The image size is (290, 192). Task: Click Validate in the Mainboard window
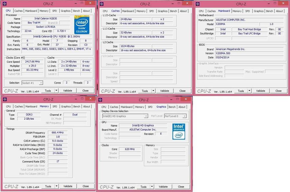point(261,91)
